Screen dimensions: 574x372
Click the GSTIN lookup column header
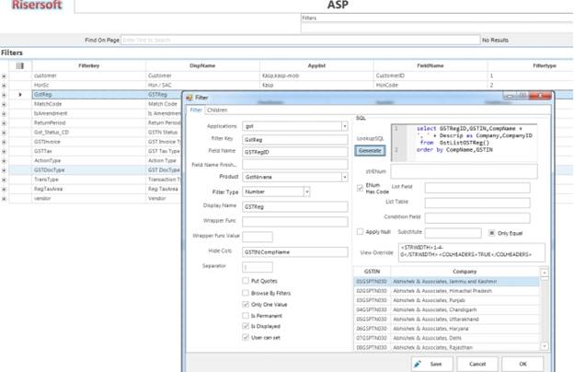(372, 272)
